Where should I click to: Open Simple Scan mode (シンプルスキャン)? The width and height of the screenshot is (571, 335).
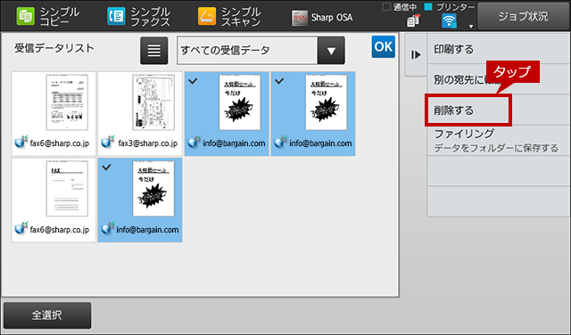click(229, 17)
